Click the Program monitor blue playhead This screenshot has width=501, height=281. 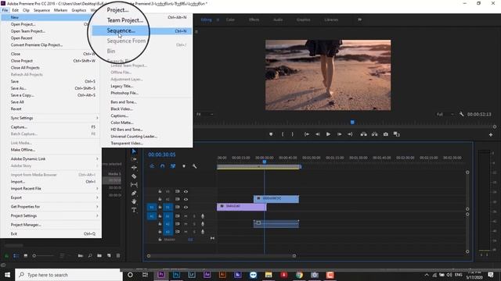coord(352,122)
